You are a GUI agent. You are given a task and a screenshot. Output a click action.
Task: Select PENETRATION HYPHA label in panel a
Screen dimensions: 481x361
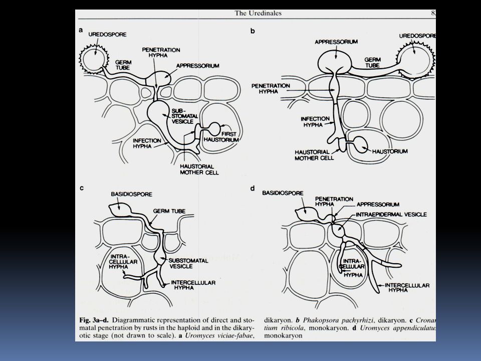pos(161,53)
